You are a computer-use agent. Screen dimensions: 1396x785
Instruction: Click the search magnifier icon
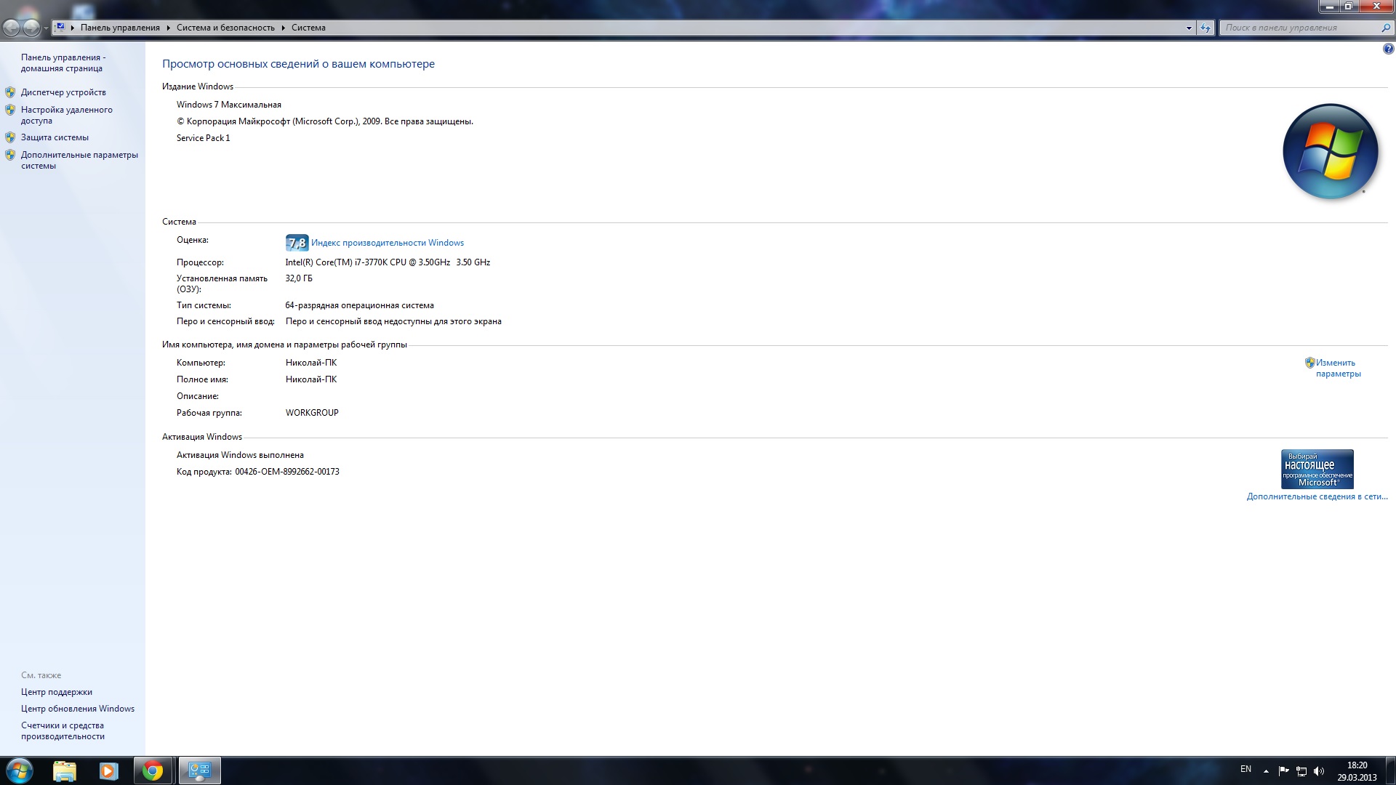coord(1386,28)
